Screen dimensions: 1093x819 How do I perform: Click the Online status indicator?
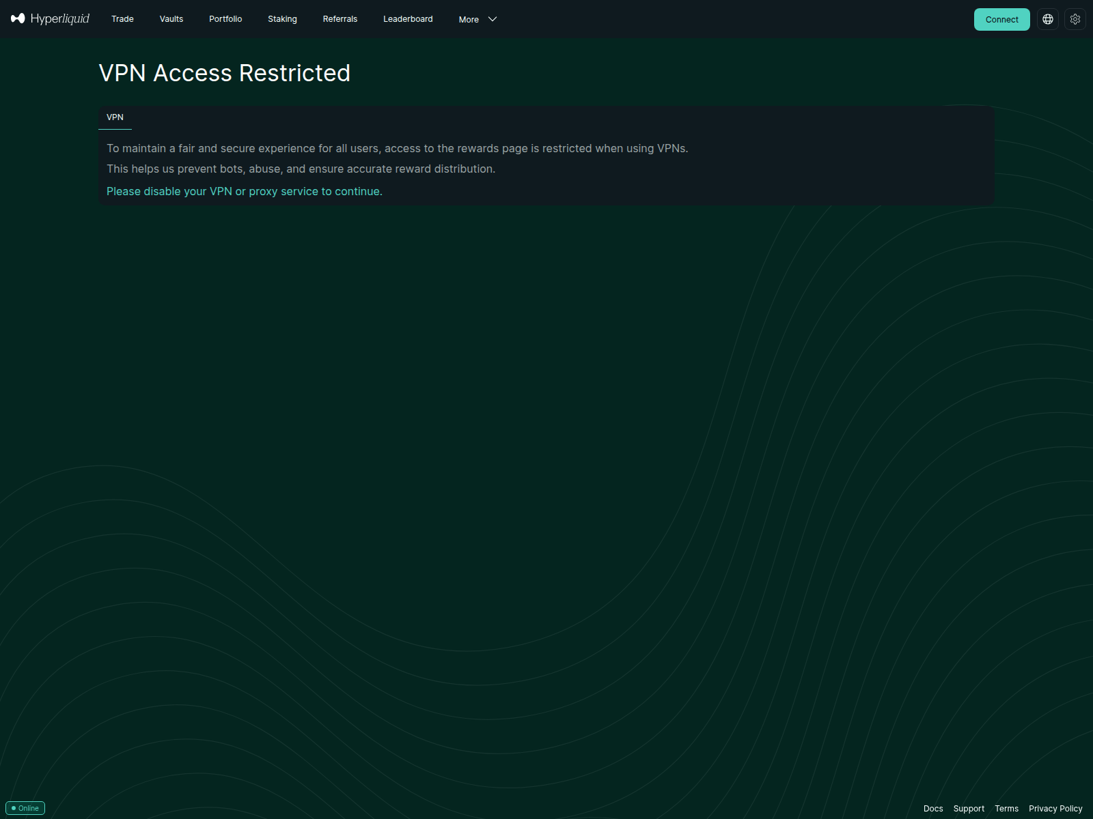[x=25, y=808]
